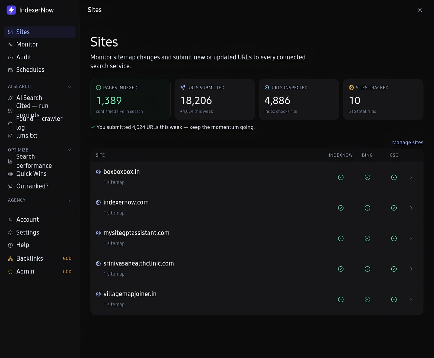Click the Sites grid icon in sidebar
This screenshot has width=434, height=358.
click(10, 32)
